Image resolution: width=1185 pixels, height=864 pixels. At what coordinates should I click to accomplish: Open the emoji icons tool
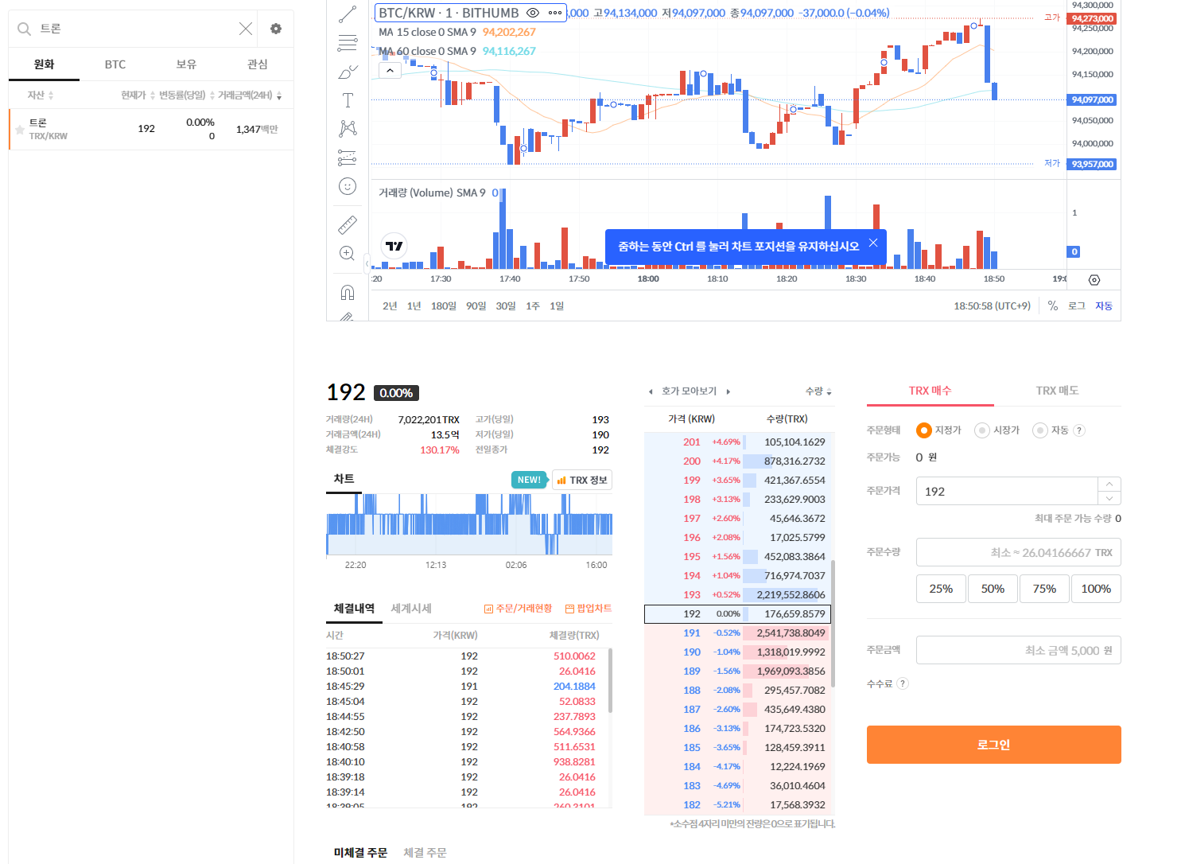[x=348, y=186]
